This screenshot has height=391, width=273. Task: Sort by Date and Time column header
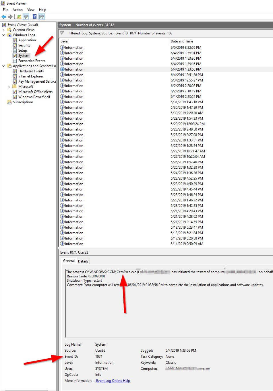pos(182,41)
